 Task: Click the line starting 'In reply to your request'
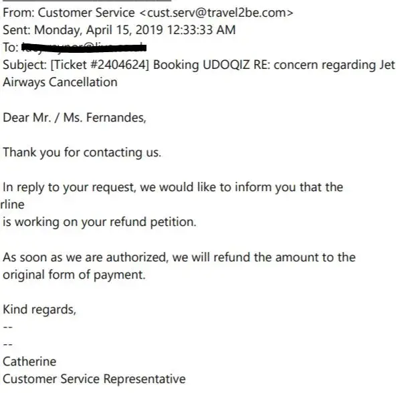pos(173,187)
